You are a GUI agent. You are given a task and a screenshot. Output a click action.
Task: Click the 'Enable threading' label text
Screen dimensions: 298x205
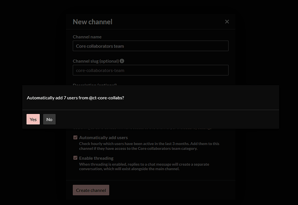(x=96, y=158)
